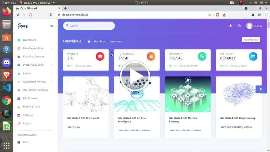Click the Dashboard sidebar icon

point(19,40)
